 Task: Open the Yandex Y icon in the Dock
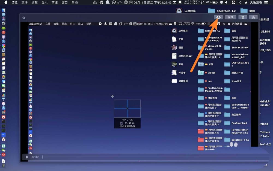4,139
